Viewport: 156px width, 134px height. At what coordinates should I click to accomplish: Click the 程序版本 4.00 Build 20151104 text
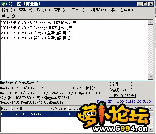[x=124, y=101]
